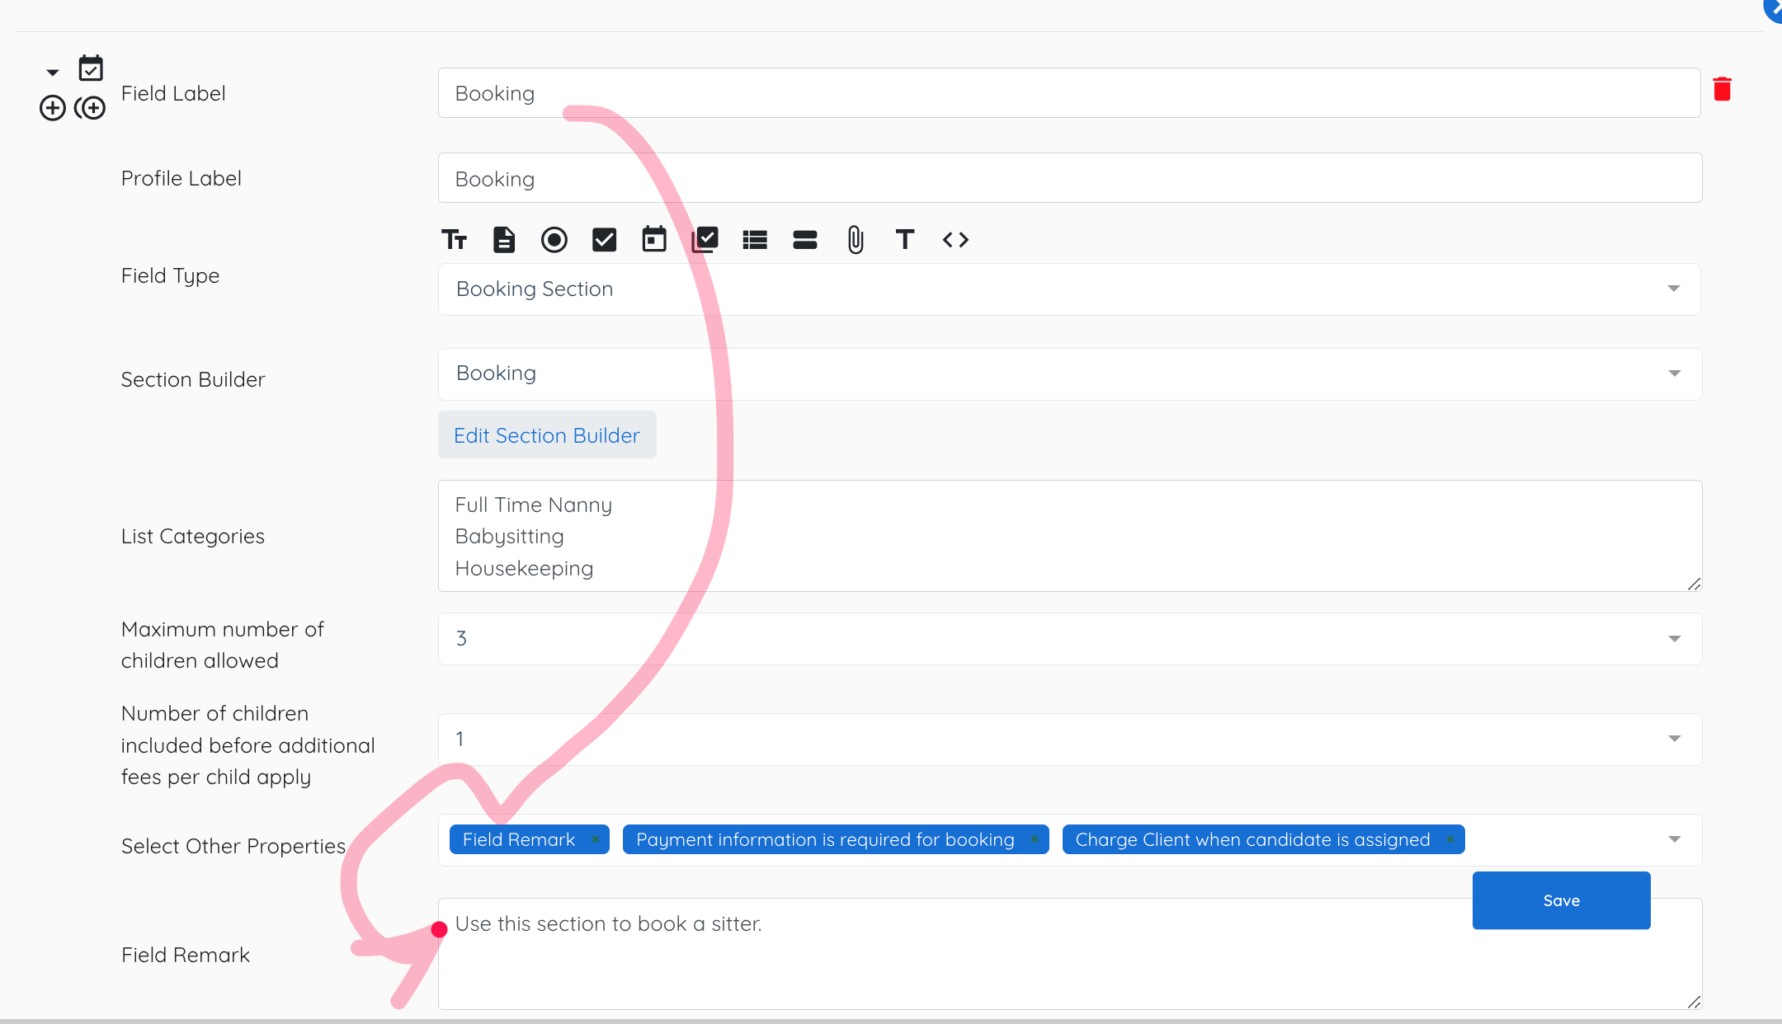The image size is (1782, 1024).
Task: Click into the Field Label input box
Action: pos(1069,93)
